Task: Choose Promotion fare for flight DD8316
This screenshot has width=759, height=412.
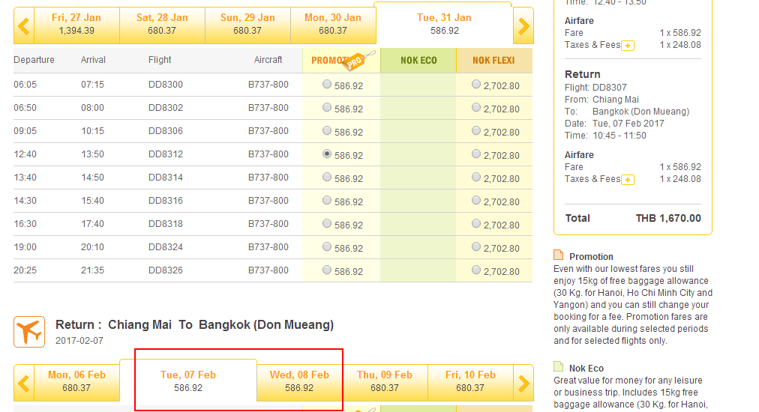Action: pyautogui.click(x=327, y=200)
